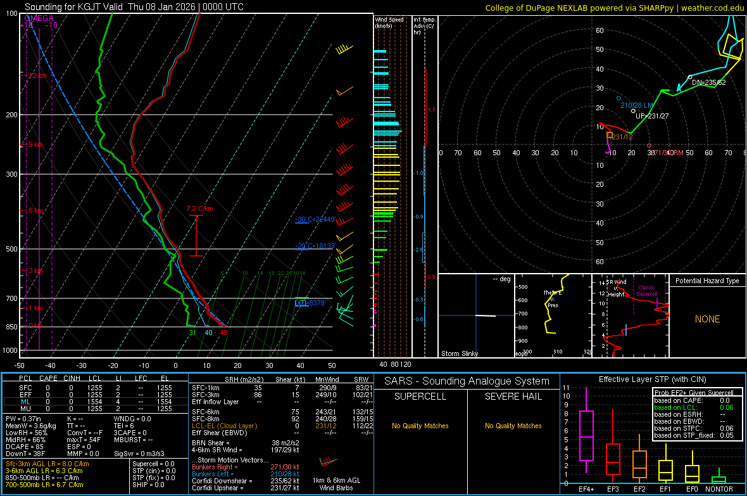Viewport: 747px width, 496px height.
Task: Click the DN=235/62 hodograph label
Action: click(708, 82)
